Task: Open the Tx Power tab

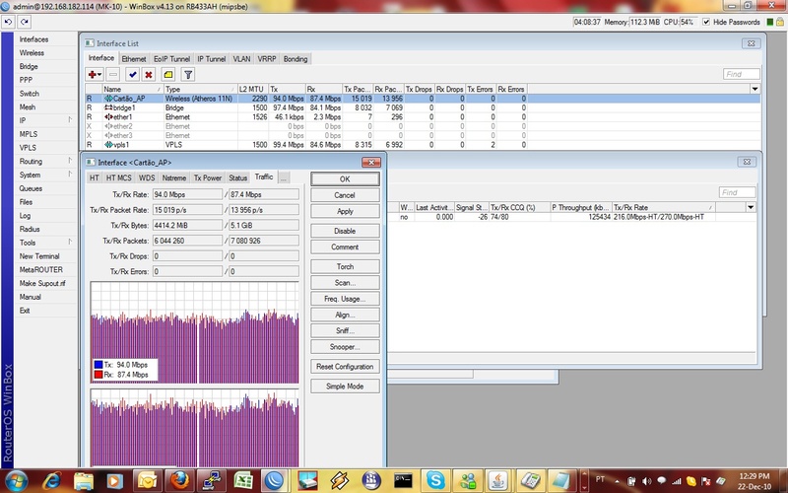Action: point(206,177)
